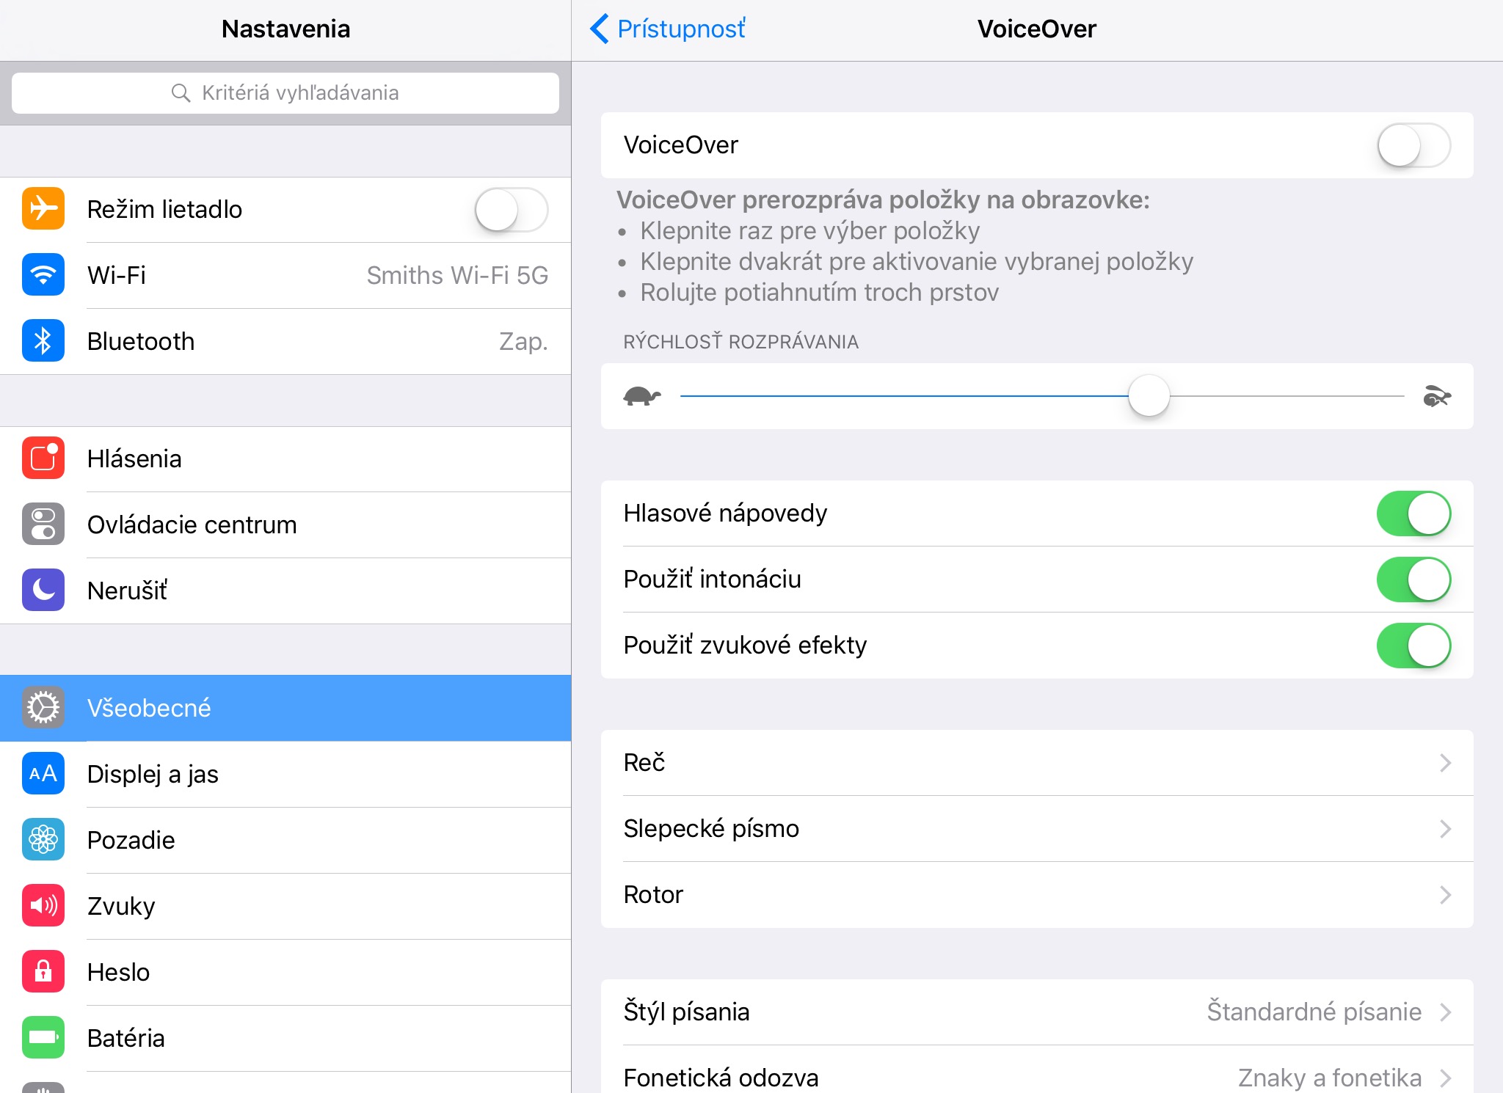This screenshot has width=1503, height=1093.
Task: Select the Nerušiť moon icon
Action: point(43,591)
